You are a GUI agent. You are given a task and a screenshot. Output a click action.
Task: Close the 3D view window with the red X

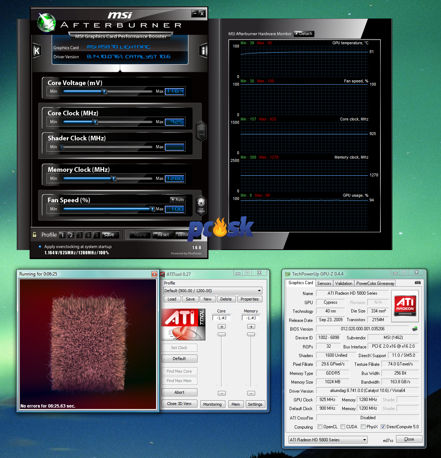(154, 274)
